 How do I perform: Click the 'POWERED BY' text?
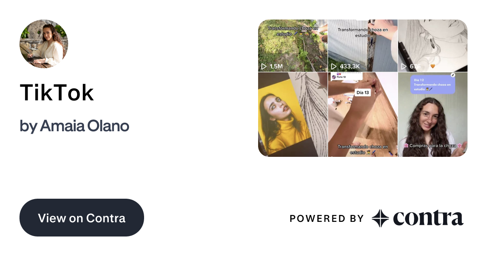[x=327, y=219]
